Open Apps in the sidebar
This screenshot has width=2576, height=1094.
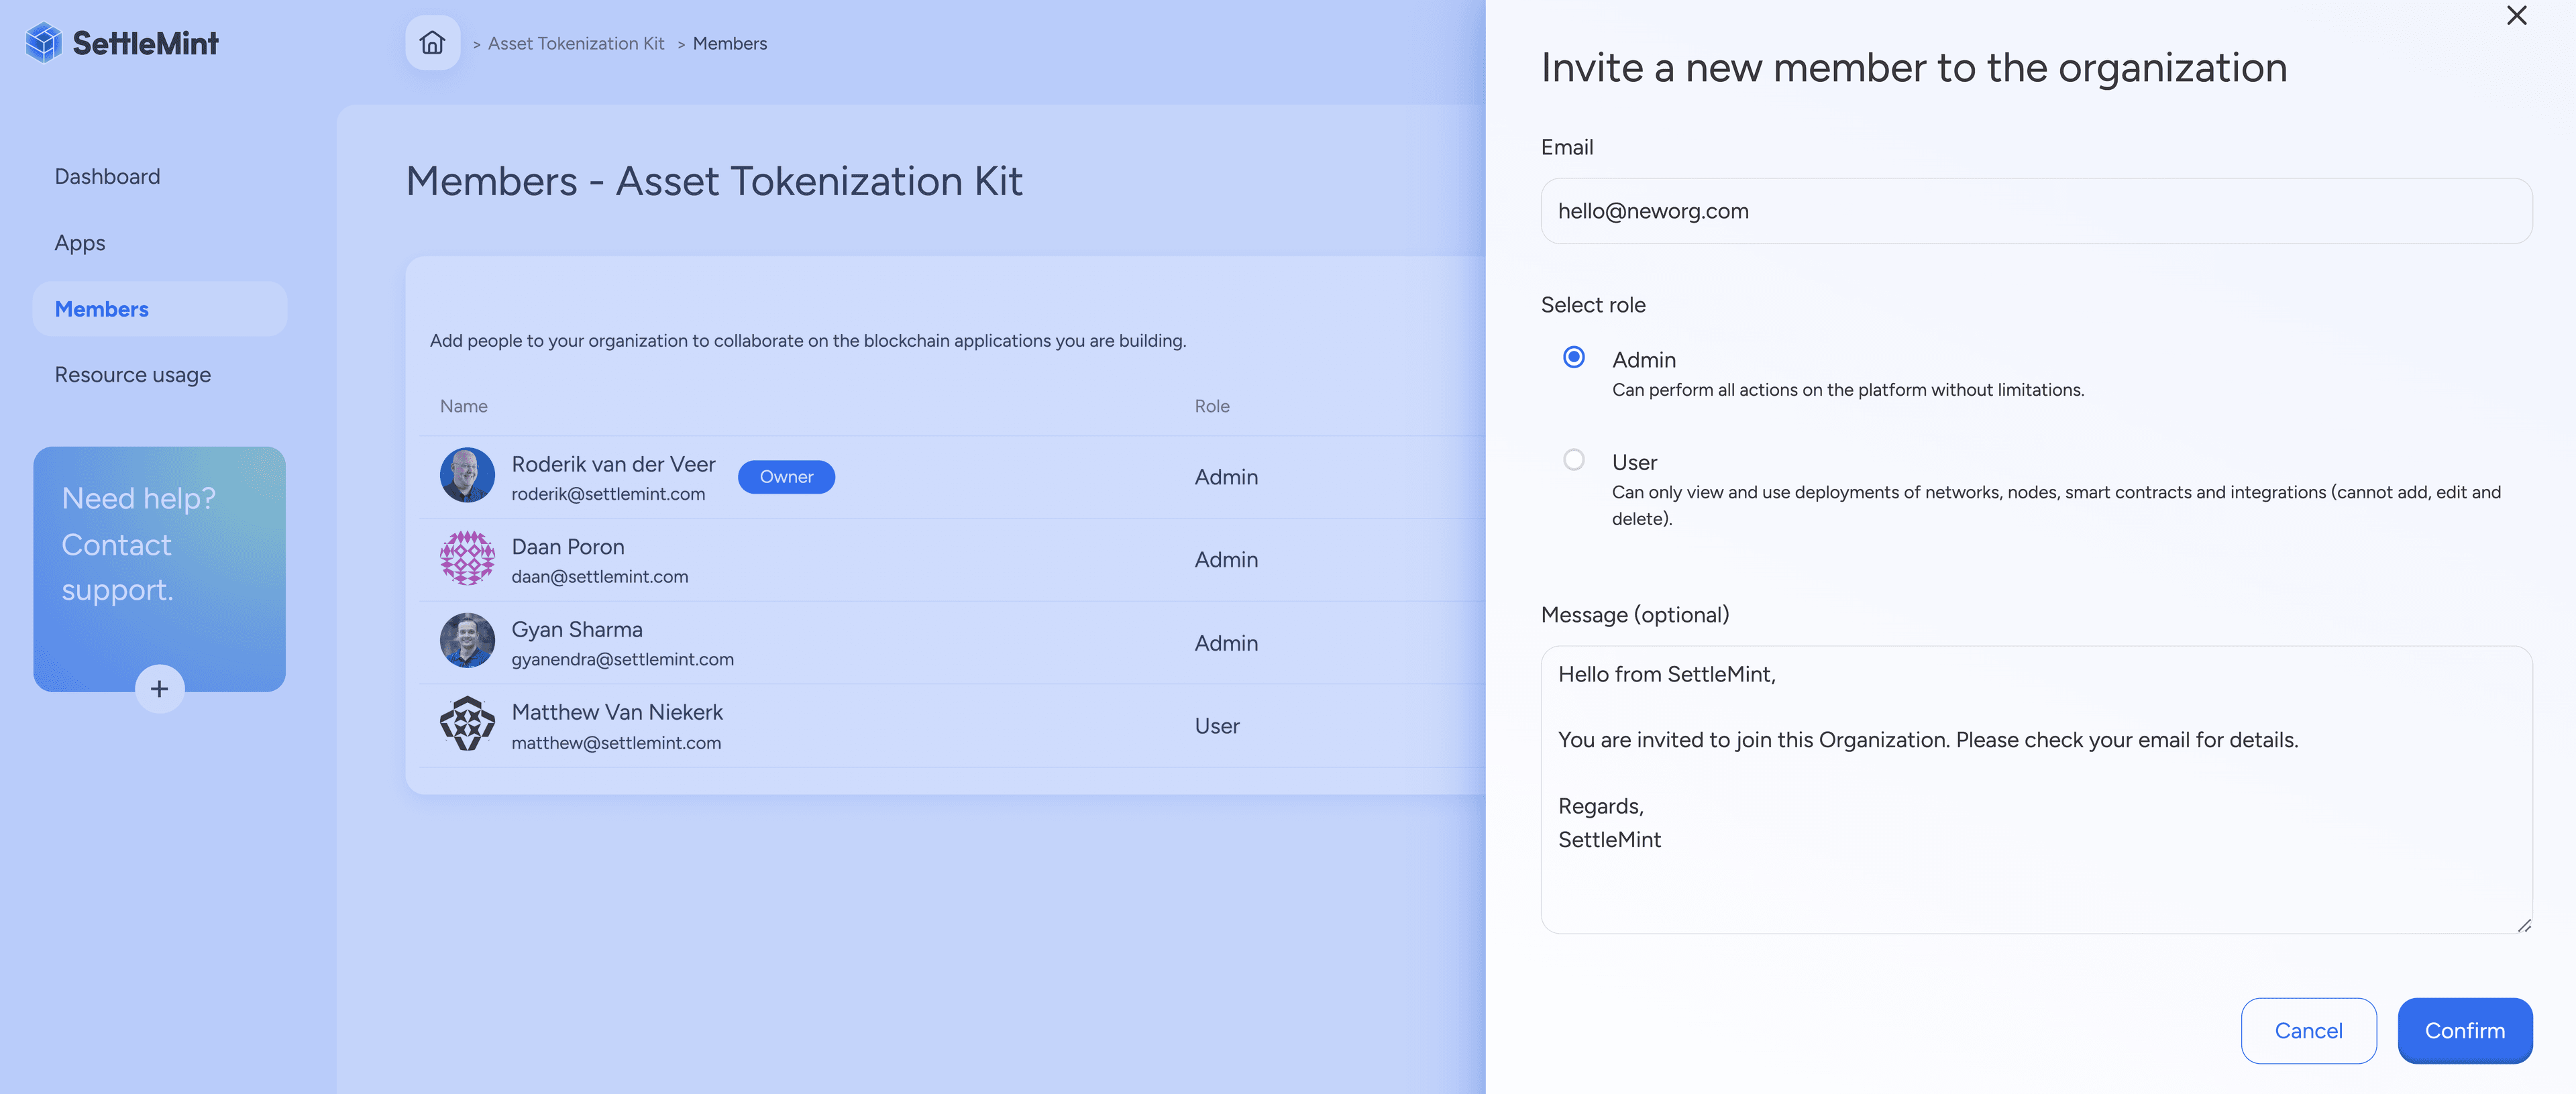80,243
